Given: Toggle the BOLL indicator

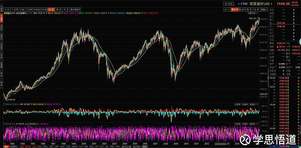Looking at the screenshot, I should (46, 146).
